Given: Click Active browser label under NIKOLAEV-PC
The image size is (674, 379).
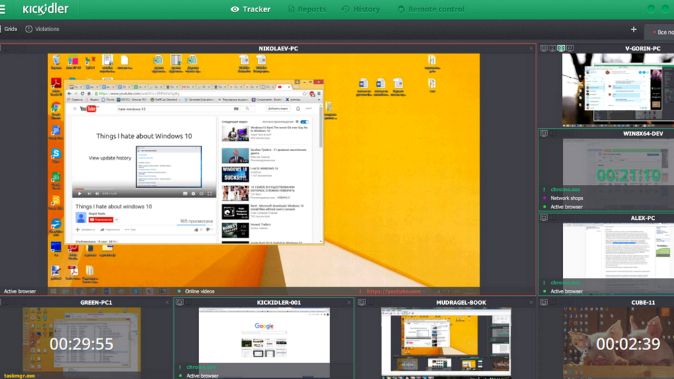Looking at the screenshot, I should (x=20, y=291).
